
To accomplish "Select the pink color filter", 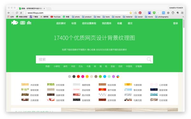I will (x=83, y=76).
